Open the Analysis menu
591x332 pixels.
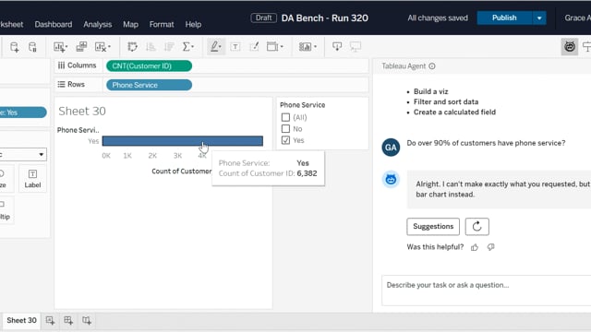point(98,25)
